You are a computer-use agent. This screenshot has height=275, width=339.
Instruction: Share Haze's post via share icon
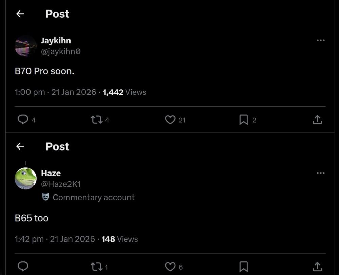coord(317,267)
